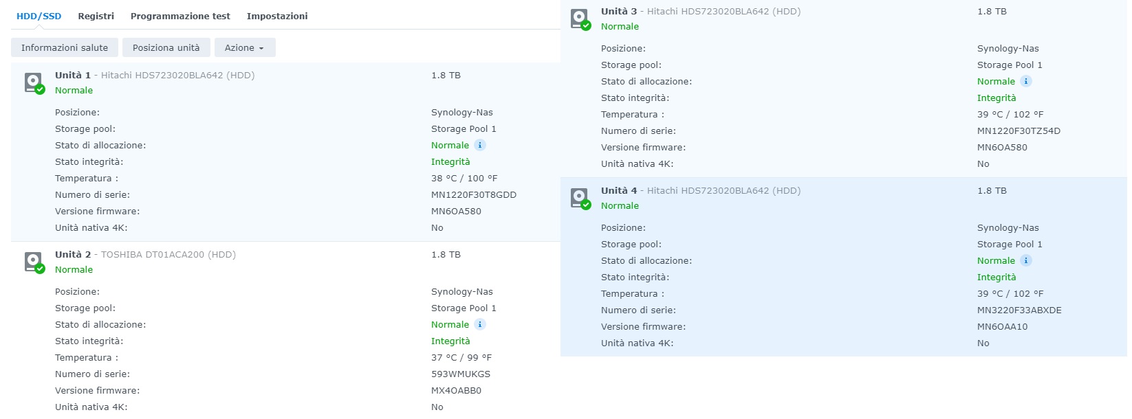Click the Informazioni salute button
The height and width of the screenshot is (419, 1132).
click(x=65, y=47)
